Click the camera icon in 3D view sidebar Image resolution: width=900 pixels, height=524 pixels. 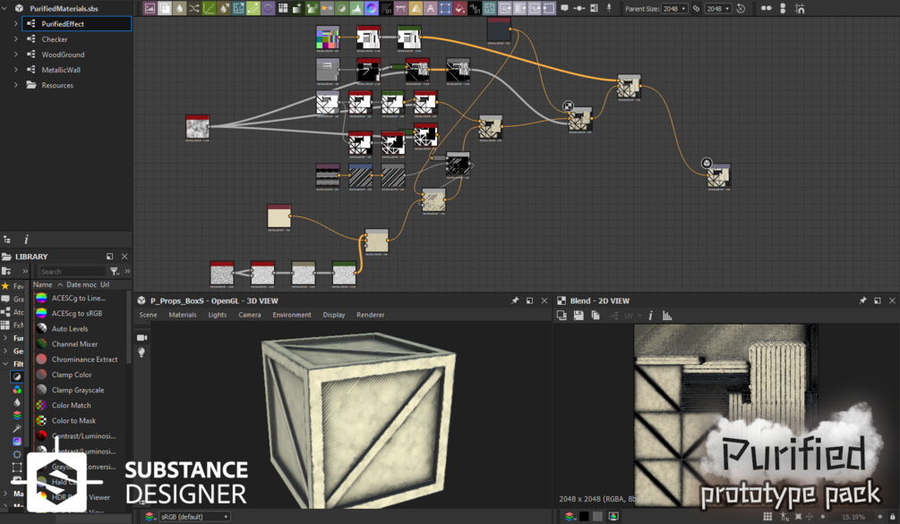coord(141,338)
